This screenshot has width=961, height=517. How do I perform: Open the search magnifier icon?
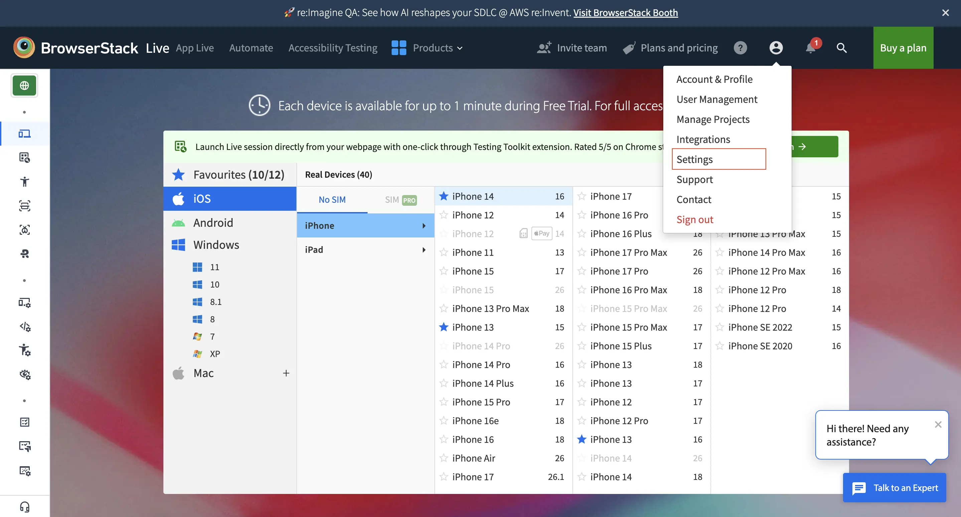pyautogui.click(x=842, y=48)
